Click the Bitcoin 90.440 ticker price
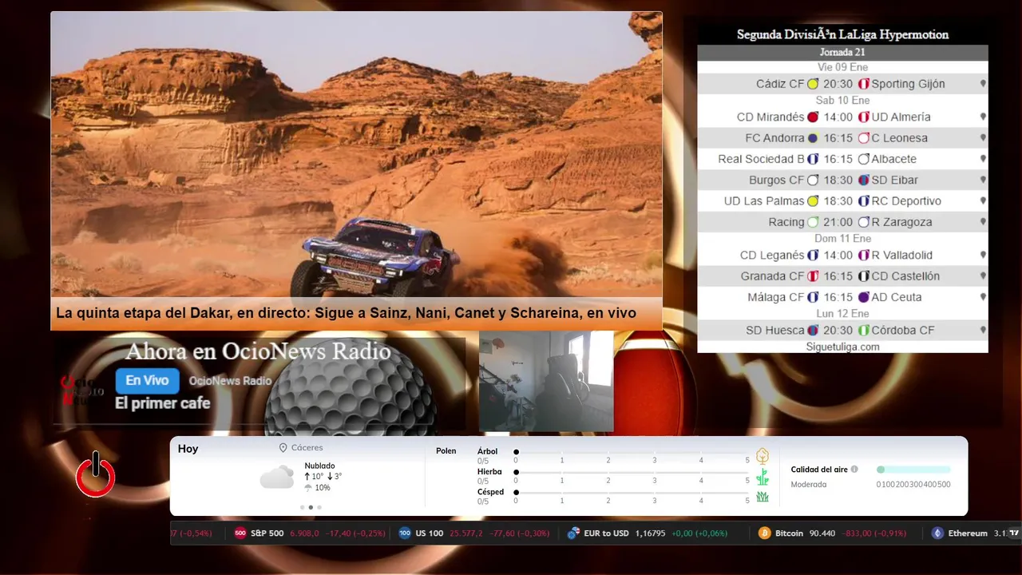 click(822, 533)
